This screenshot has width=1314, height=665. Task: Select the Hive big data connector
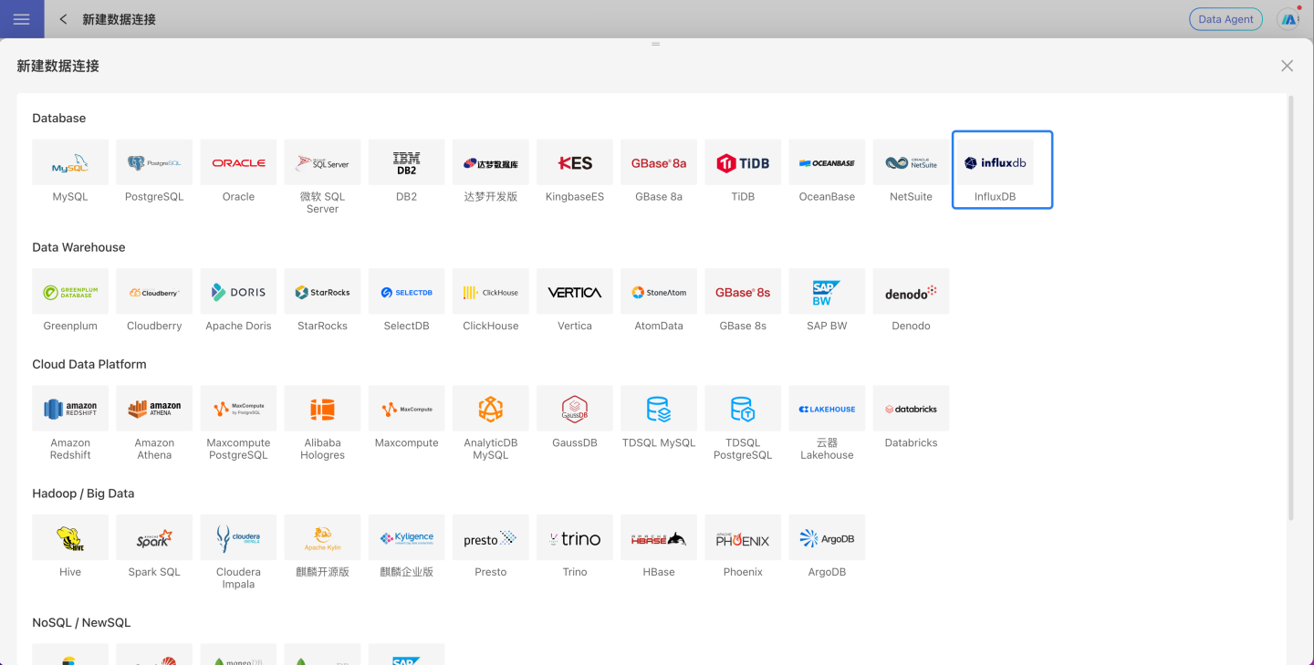pyautogui.click(x=70, y=538)
